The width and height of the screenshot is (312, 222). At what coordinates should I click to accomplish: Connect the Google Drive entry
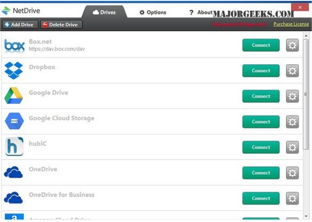pyautogui.click(x=261, y=96)
